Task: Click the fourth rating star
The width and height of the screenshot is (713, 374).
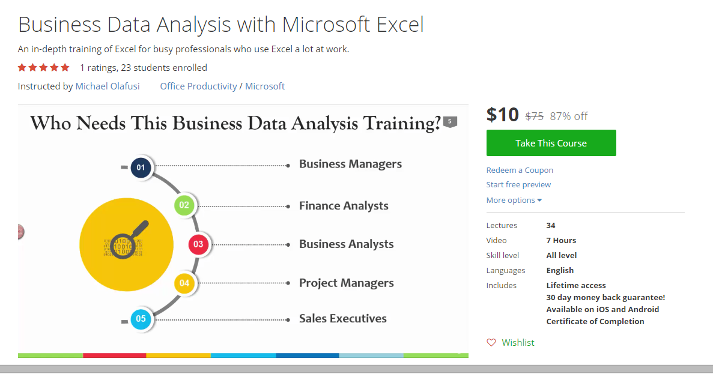Action: pos(54,67)
